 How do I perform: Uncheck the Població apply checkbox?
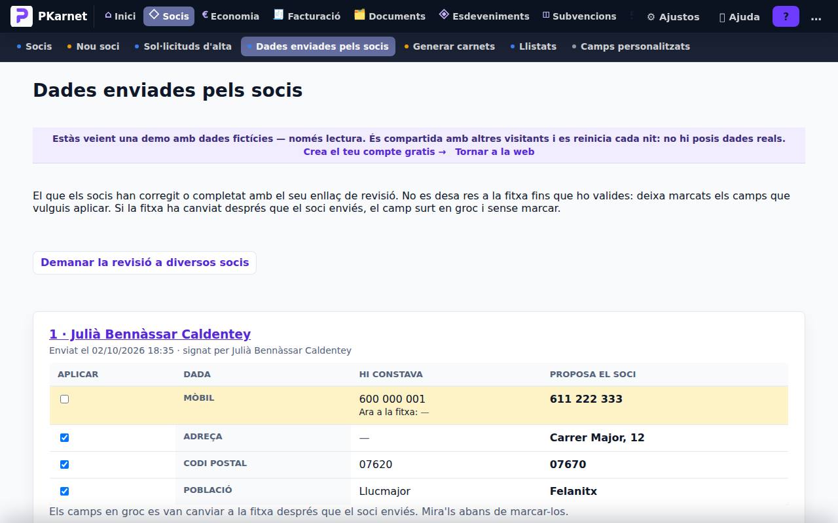pyautogui.click(x=64, y=491)
